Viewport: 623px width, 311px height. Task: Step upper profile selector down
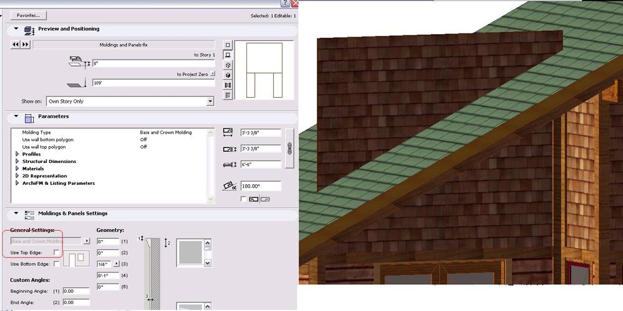[208, 262]
